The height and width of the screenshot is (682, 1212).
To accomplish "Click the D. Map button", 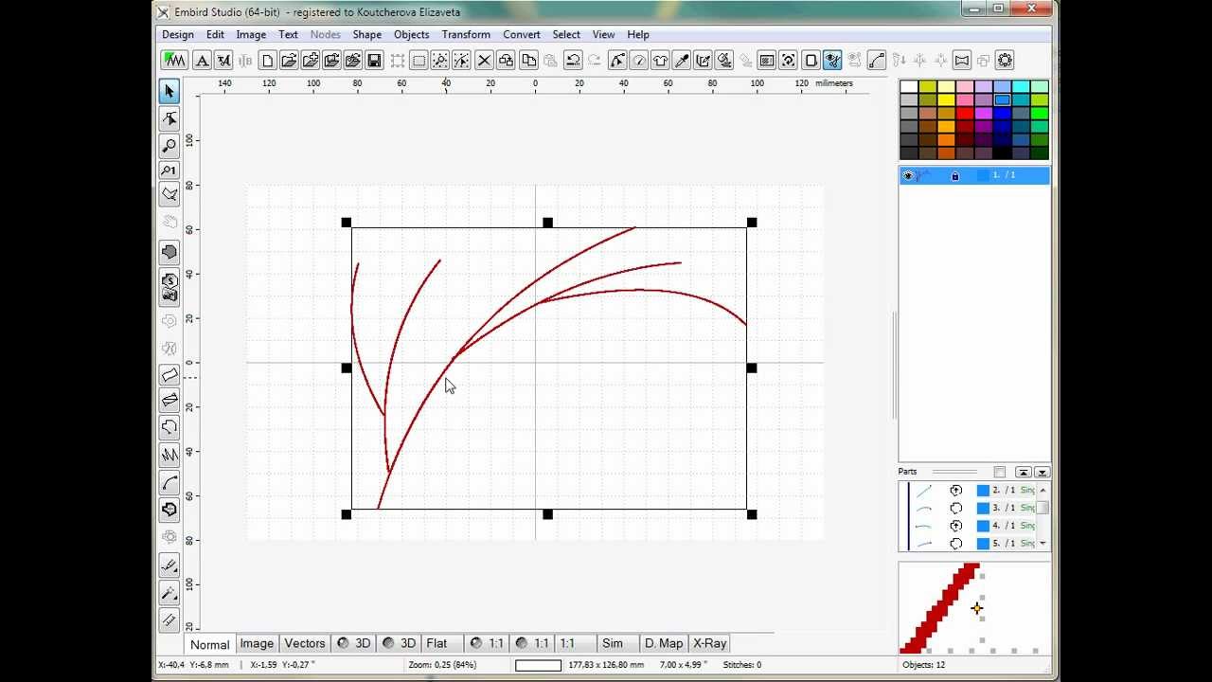I will (664, 644).
